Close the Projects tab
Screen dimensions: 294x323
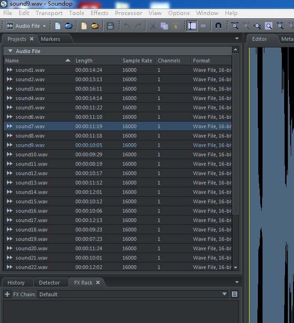tap(31, 39)
